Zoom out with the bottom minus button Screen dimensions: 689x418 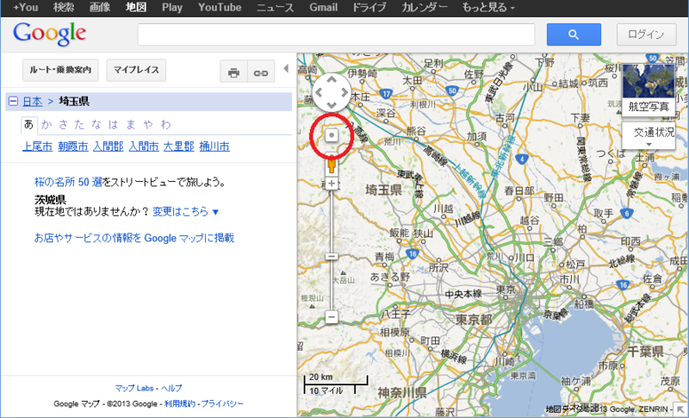click(332, 316)
